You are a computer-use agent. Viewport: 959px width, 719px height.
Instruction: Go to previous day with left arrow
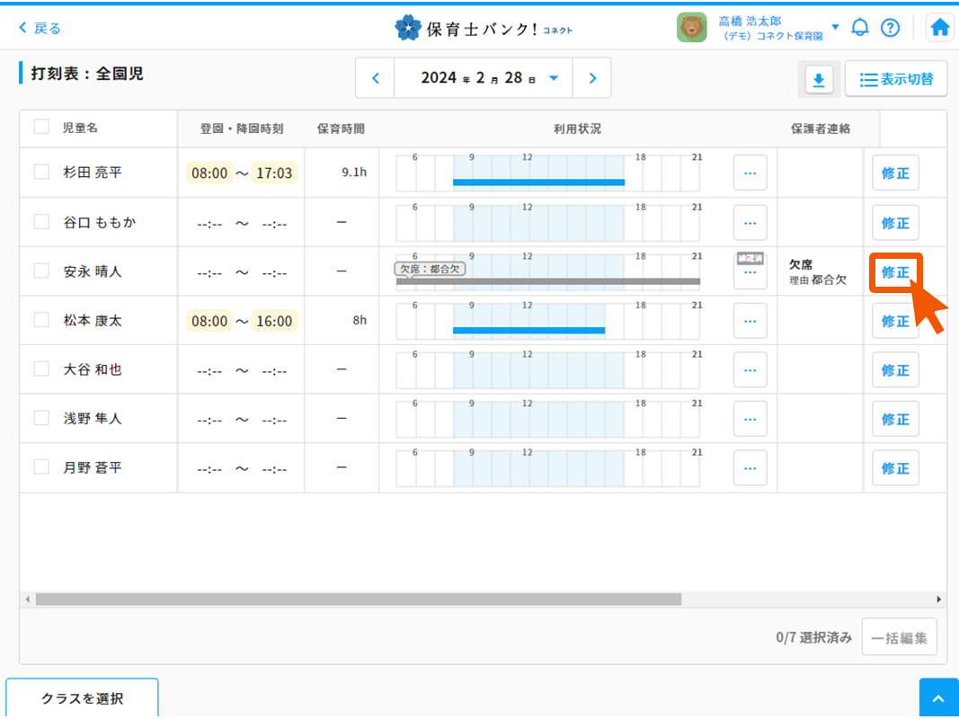[x=376, y=78]
